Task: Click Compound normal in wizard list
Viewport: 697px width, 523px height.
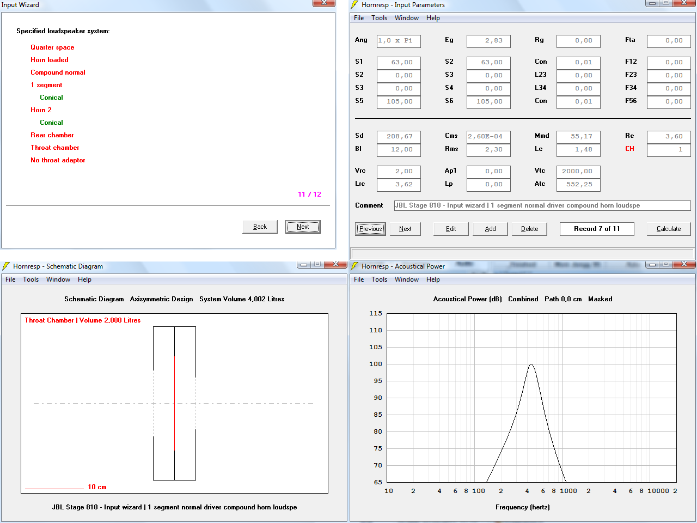Action: tap(58, 72)
